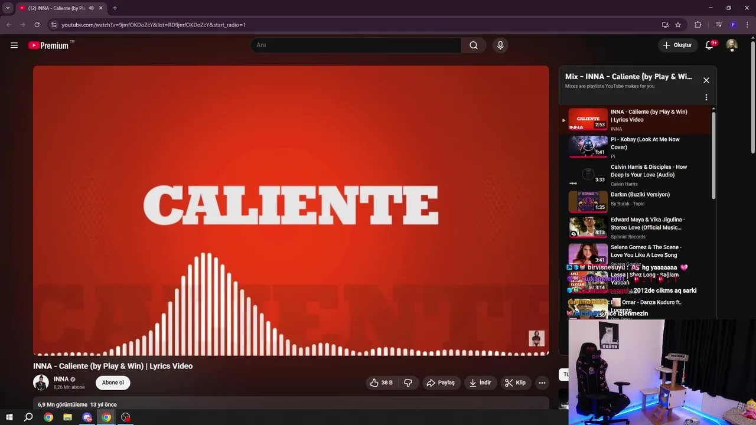Image resolution: width=756 pixels, height=425 pixels.
Task: Open the Mix playlist three-dot options
Action: click(x=706, y=97)
